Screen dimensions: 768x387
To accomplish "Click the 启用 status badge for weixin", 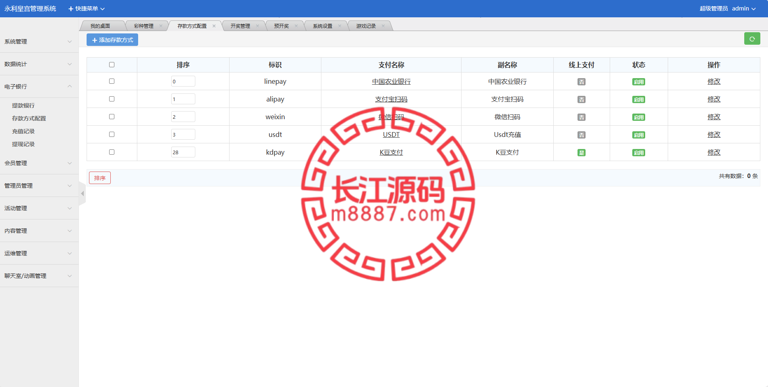I will coord(639,117).
